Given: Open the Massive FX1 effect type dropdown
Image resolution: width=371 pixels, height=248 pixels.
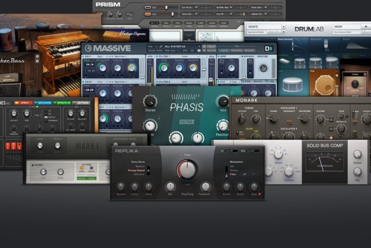Looking at the screenshot, I should pyautogui.click(x=234, y=82).
